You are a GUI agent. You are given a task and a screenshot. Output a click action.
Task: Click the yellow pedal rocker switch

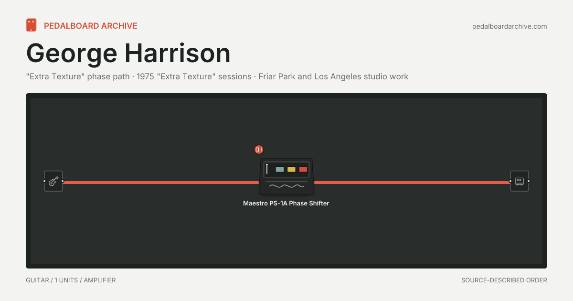pos(291,169)
